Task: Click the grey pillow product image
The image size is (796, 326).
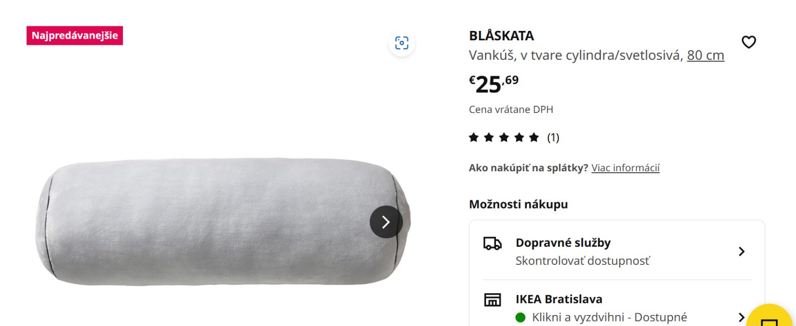Action: coord(224,222)
